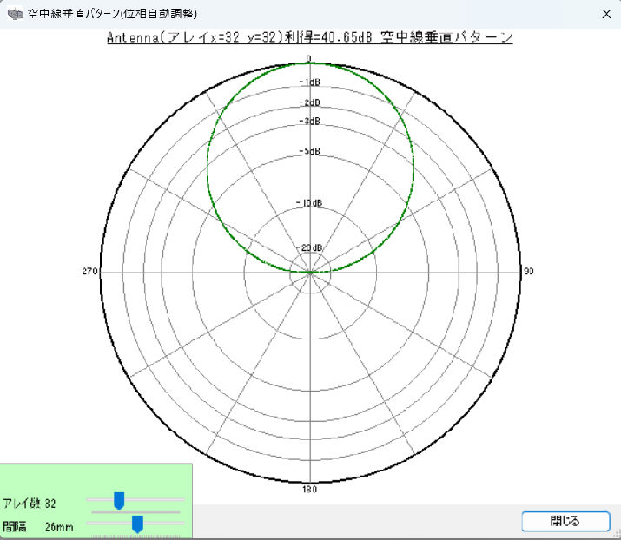Click アレイ数 slider track right of thumb
This screenshot has height=540, width=621.
pyautogui.click(x=156, y=500)
